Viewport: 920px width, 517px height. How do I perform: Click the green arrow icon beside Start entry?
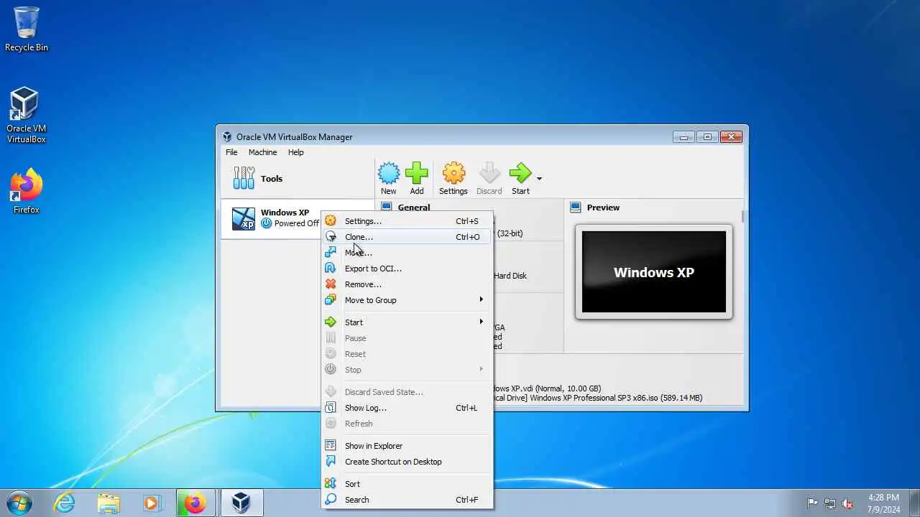[x=331, y=322]
